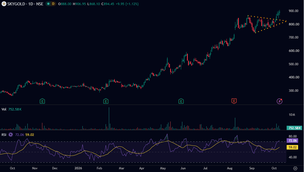Click the 40.00 RSI axis label

point(293,157)
